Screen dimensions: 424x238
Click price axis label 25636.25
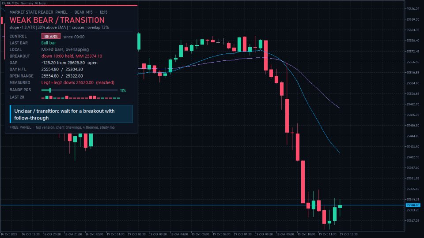[413, 9]
